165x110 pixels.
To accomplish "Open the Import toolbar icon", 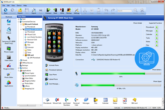I will (20, 11).
